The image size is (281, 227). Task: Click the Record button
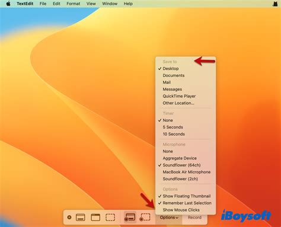194,218
